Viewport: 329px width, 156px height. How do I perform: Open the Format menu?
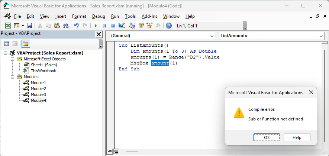coord(79,16)
